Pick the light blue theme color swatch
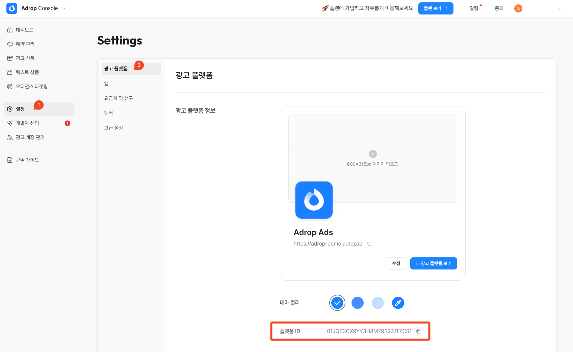The image size is (573, 352). coord(377,303)
